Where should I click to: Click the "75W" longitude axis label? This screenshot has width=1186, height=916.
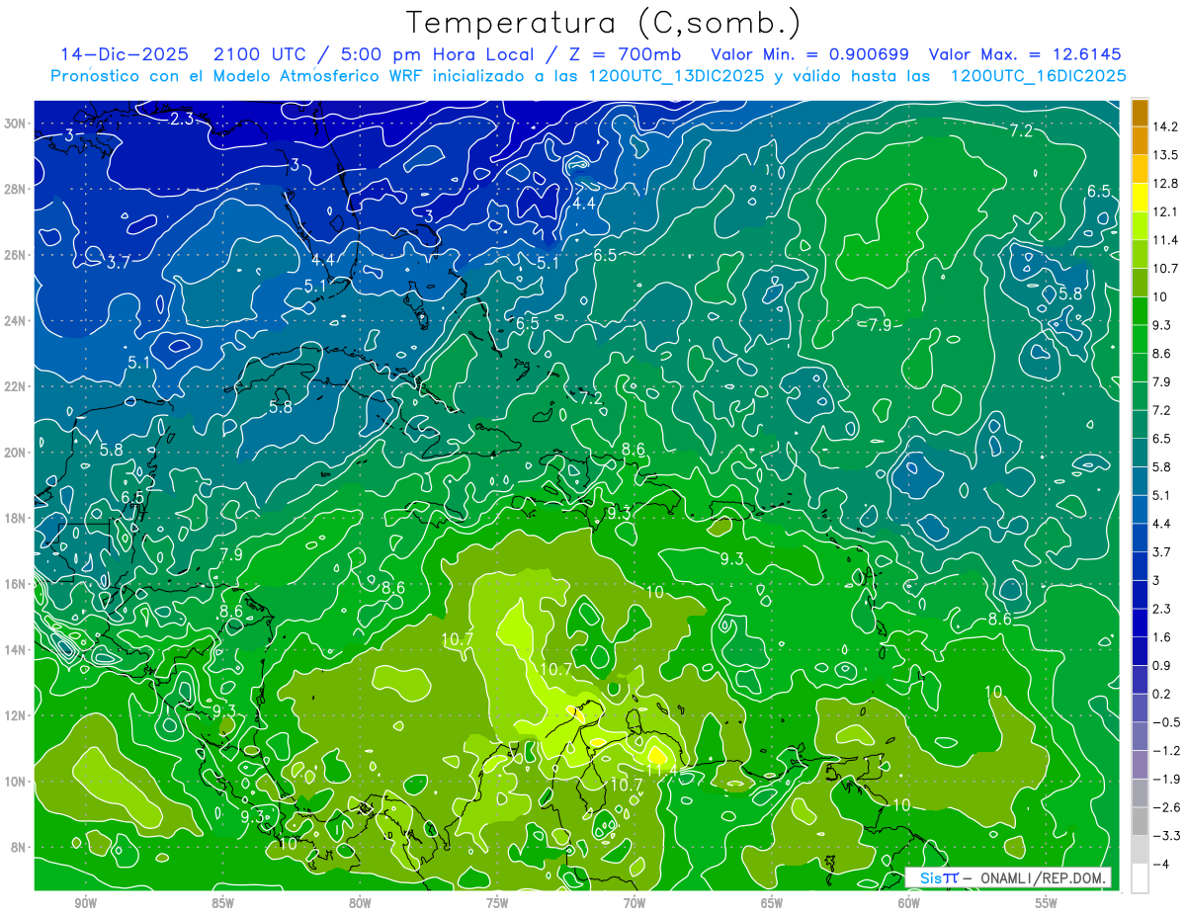pos(497,903)
